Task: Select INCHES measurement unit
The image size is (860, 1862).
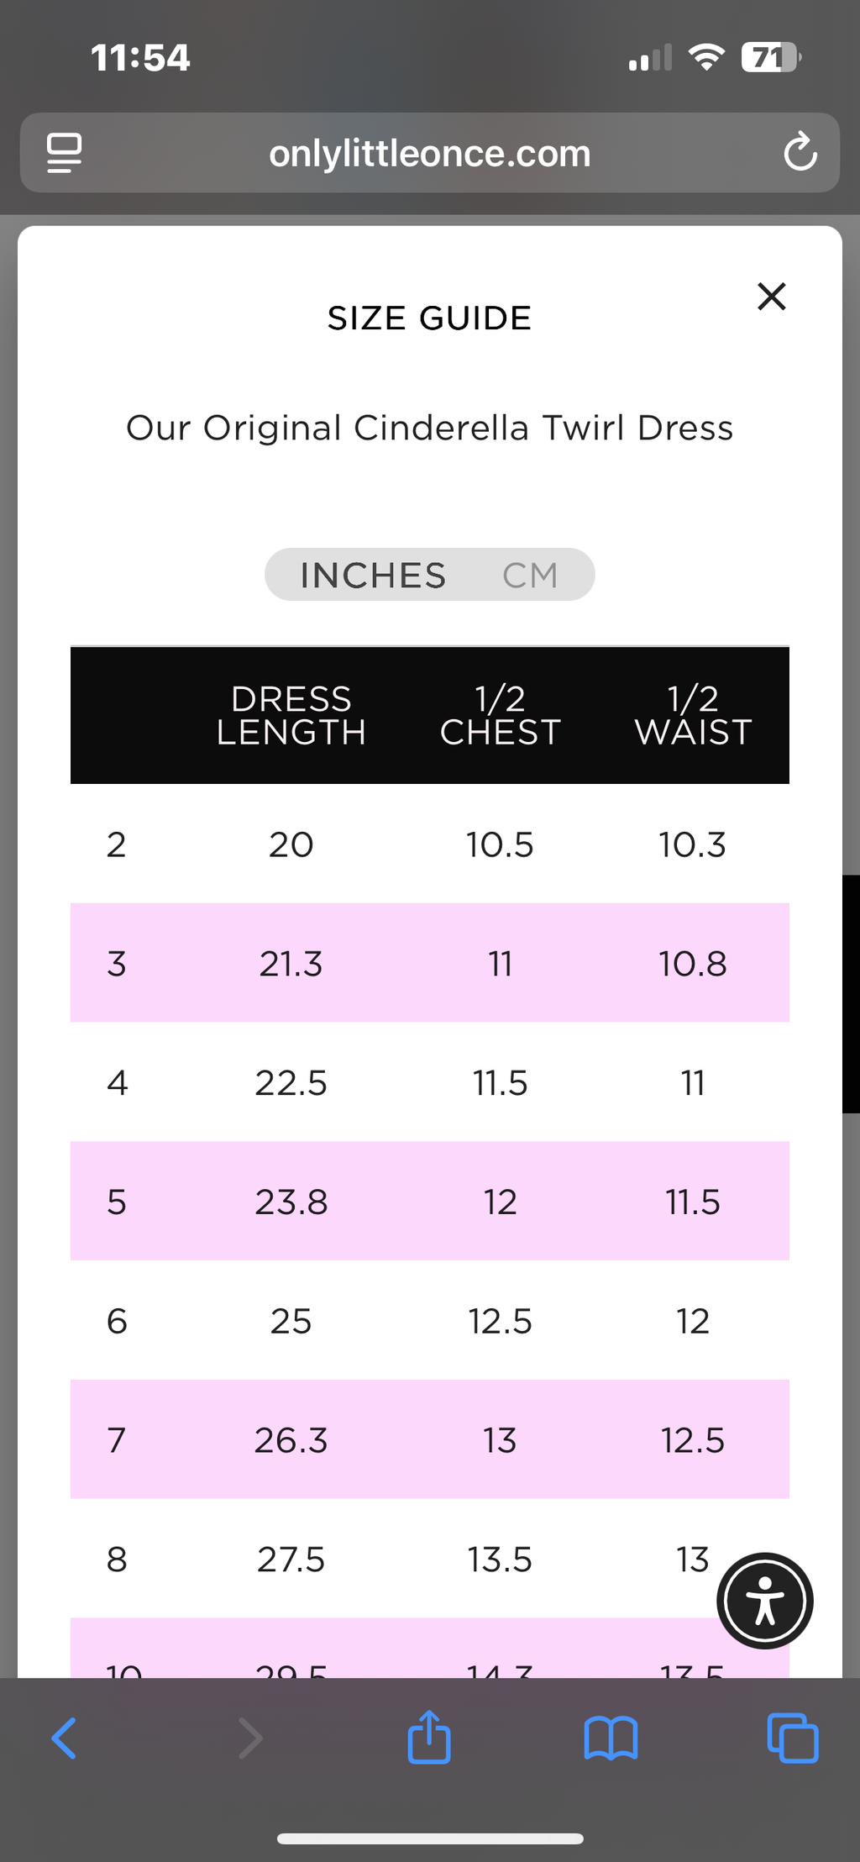Action: click(373, 576)
